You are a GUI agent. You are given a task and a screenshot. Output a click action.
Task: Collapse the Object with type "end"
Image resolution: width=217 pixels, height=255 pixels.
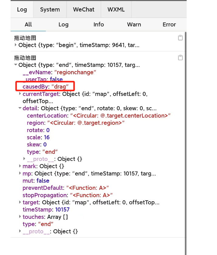coord(15,65)
